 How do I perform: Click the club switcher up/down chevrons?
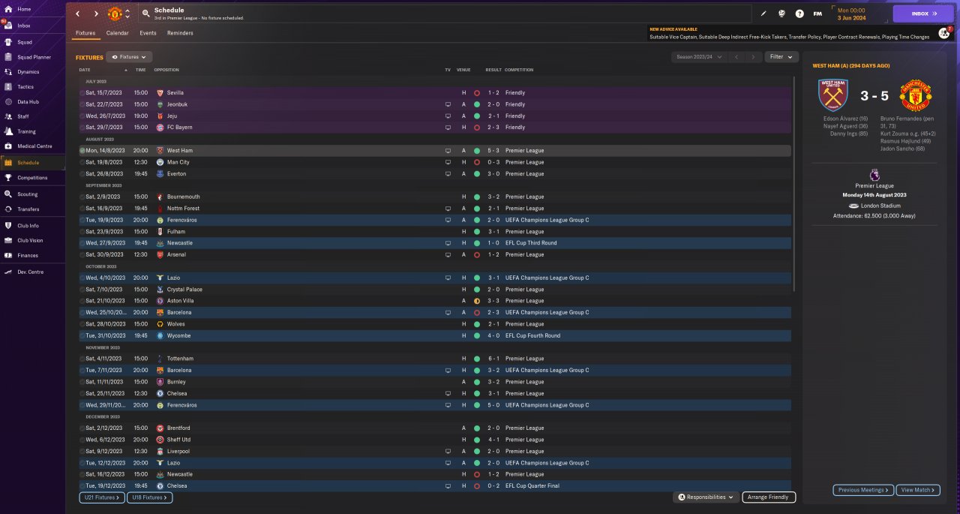127,14
